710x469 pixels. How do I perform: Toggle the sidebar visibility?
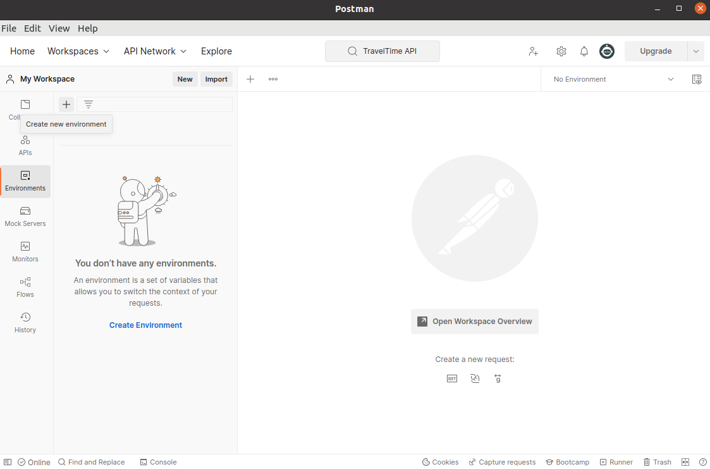pos(7,462)
